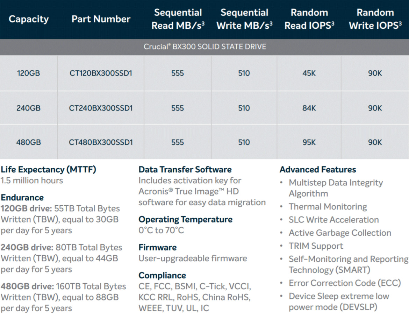Select the '55TB Total Bytes' text
Viewport: 409px width, 319px height.
(x=87, y=208)
